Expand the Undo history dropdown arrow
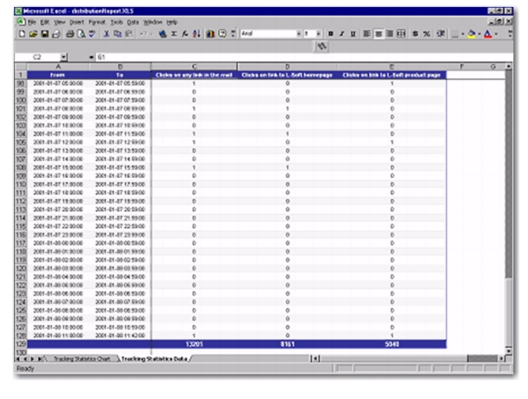The image size is (528, 399). click(x=152, y=34)
